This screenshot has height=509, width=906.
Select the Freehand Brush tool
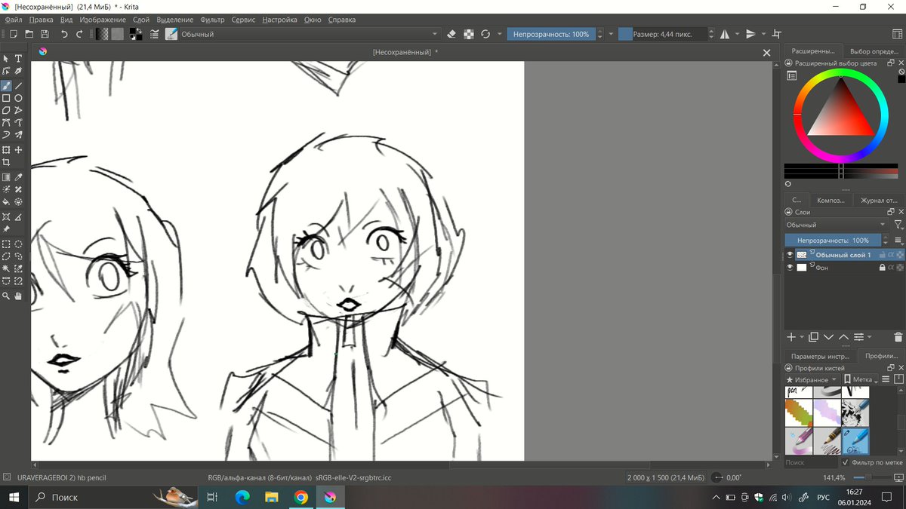6,85
